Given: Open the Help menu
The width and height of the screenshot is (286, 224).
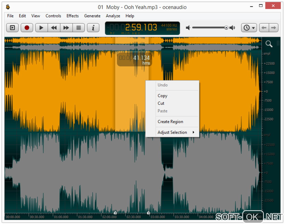Looking at the screenshot, I should tap(130, 16).
